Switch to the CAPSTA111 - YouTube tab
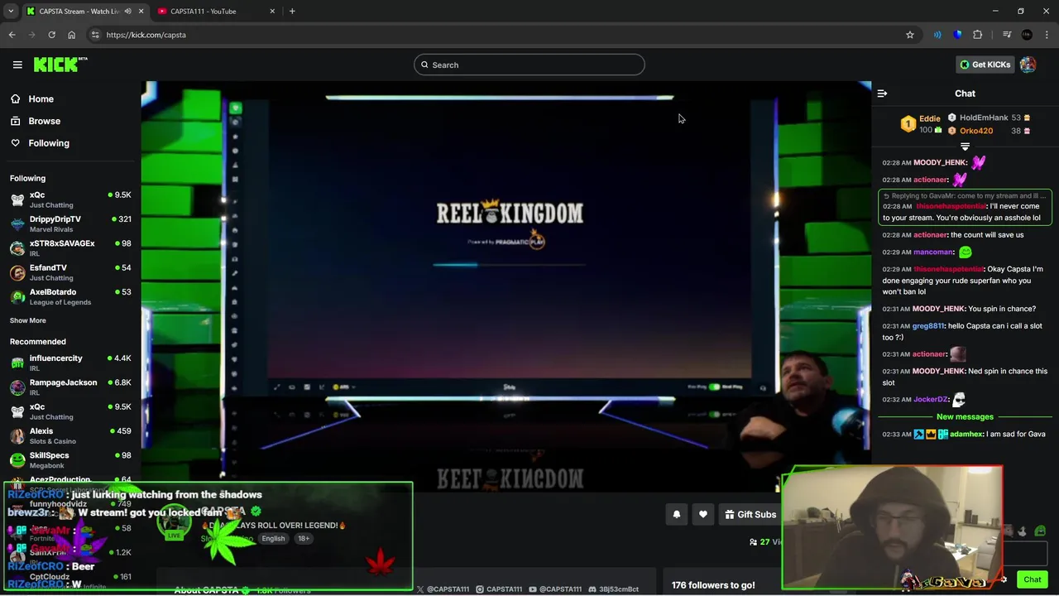1059x596 pixels. [217, 12]
